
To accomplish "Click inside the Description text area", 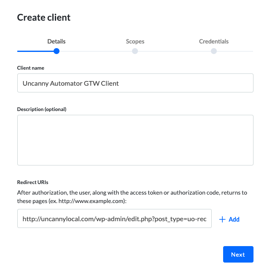I will (135, 140).
